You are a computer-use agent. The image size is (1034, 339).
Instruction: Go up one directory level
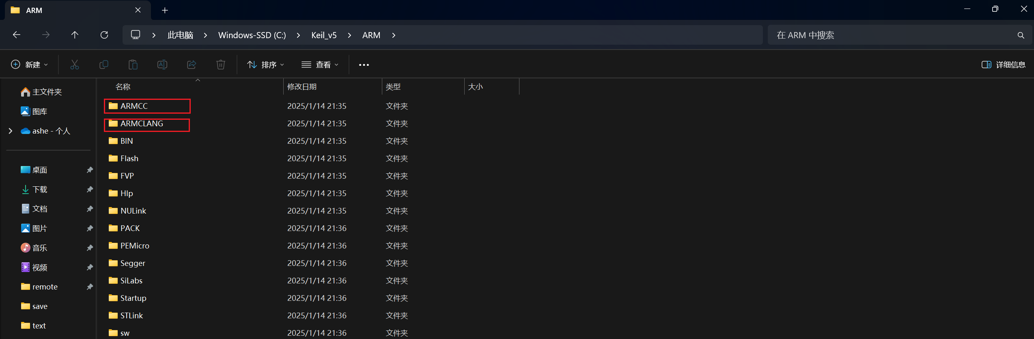pos(75,35)
